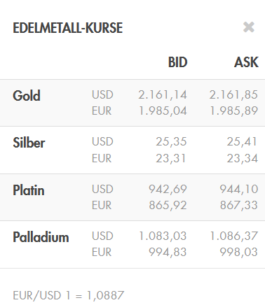Select the Silber row label
Viewport: 265px width, 305px height.
pyautogui.click(x=29, y=143)
